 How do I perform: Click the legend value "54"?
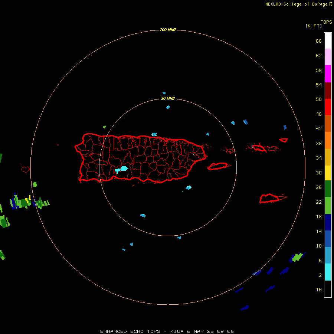(319, 85)
